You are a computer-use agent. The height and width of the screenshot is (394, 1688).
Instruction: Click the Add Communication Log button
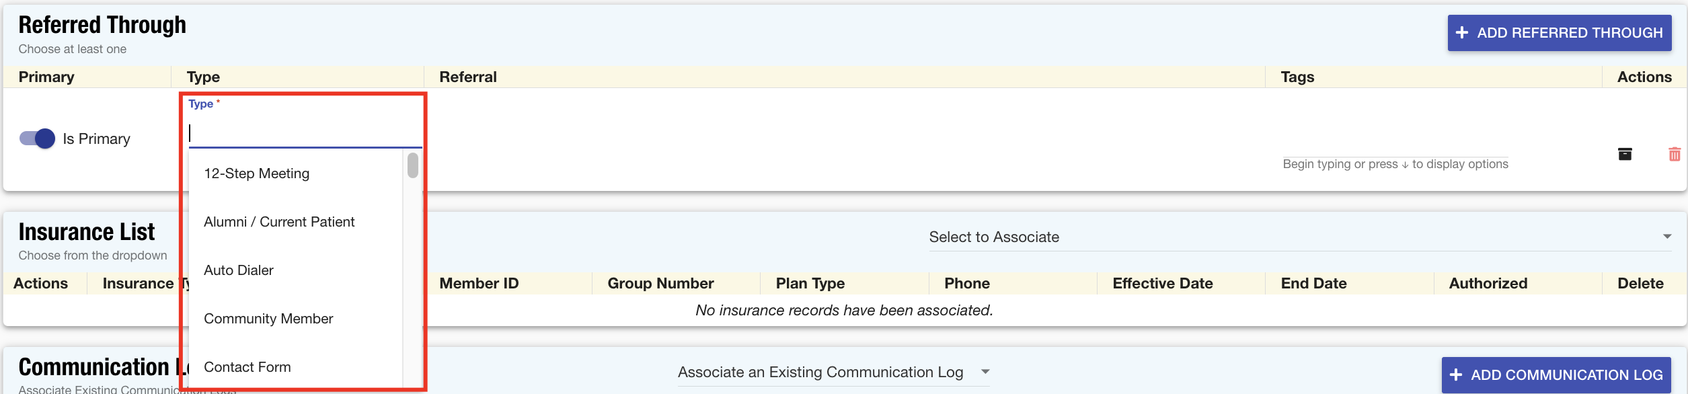click(1556, 375)
